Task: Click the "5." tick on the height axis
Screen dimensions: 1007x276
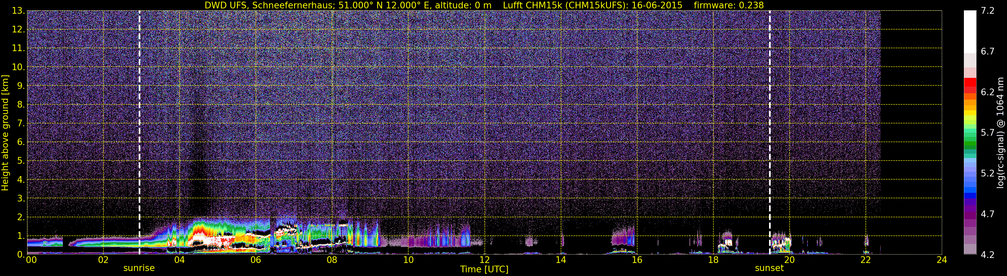Action: (21, 161)
